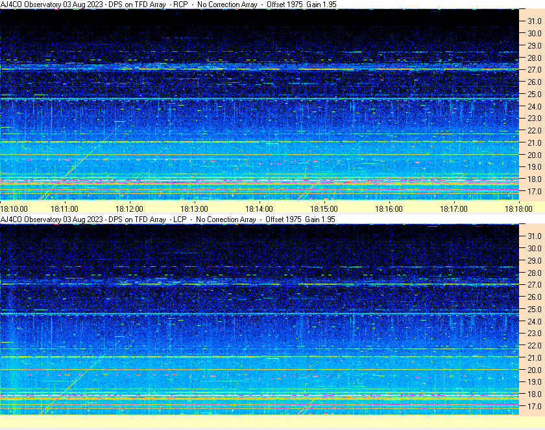Select 27.0 frequency label on upper RCP panel
545x430 pixels.
(x=535, y=69)
